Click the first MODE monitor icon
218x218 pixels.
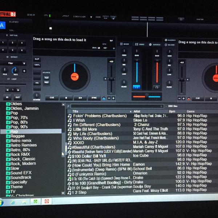106,17
